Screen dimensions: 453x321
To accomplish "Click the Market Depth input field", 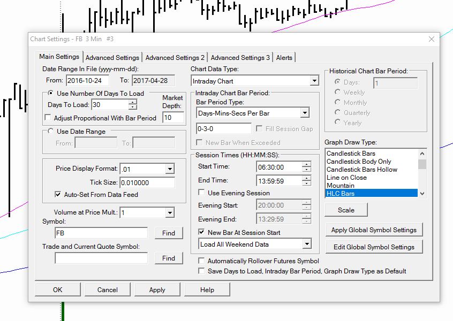I will (x=173, y=118).
